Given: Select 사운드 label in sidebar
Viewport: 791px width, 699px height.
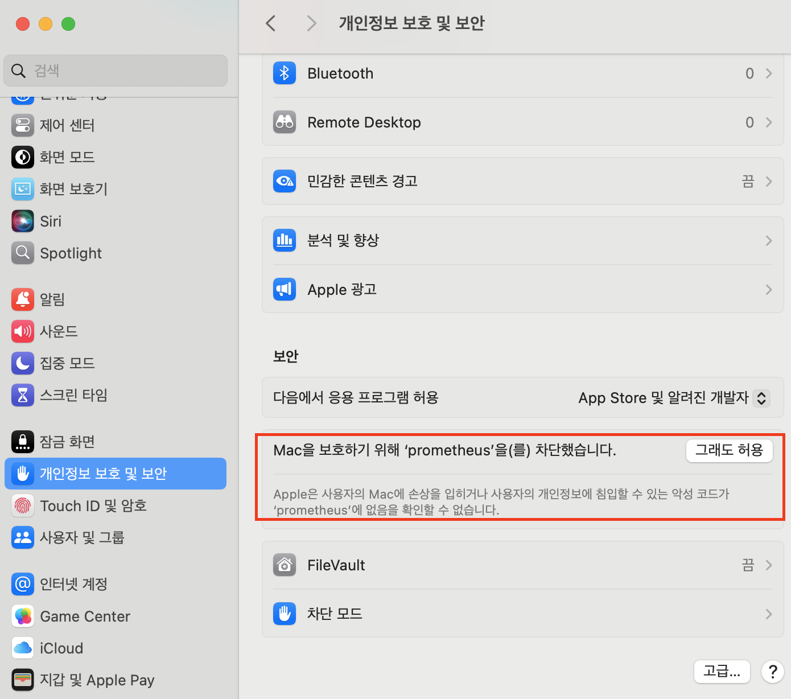Looking at the screenshot, I should [59, 331].
